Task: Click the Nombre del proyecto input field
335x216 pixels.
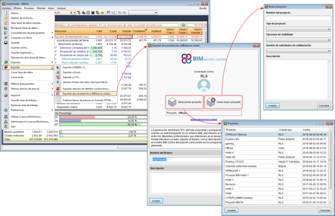Action: [x=298, y=18]
